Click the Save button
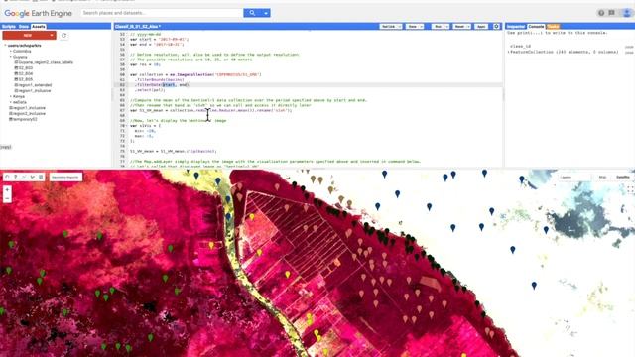The height and width of the screenshot is (357, 635). click(x=413, y=27)
